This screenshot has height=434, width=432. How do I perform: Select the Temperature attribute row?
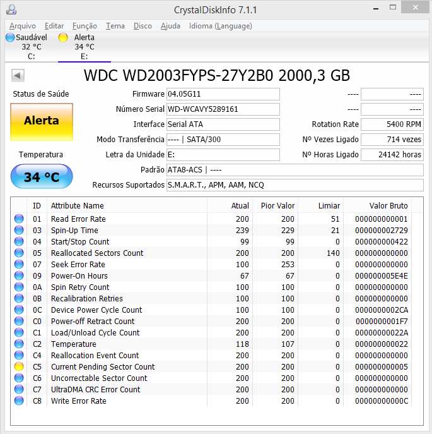pyautogui.click(x=74, y=344)
